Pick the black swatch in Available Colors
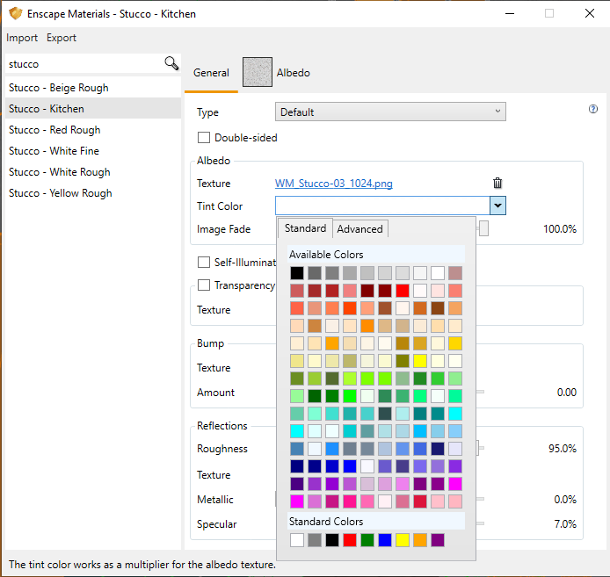Screen dimensions: 610x577 click(x=297, y=273)
